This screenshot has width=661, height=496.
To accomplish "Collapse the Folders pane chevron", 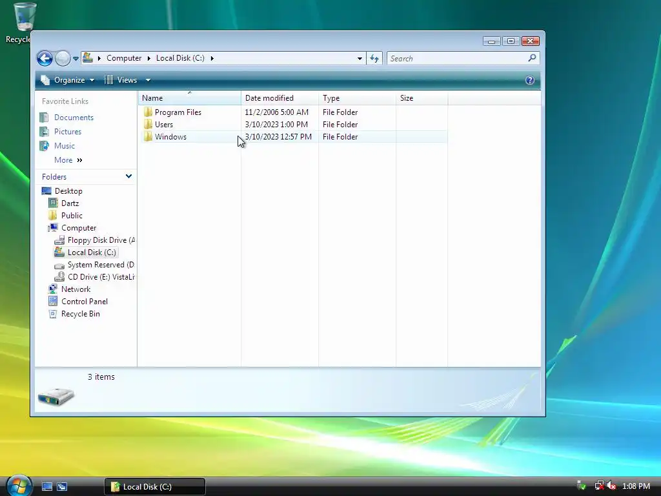I will [128, 176].
